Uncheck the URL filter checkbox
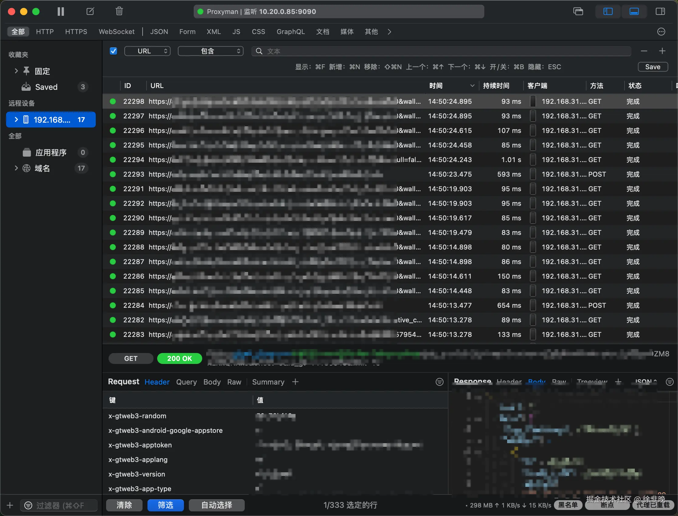Image resolution: width=678 pixels, height=516 pixels. click(x=113, y=51)
